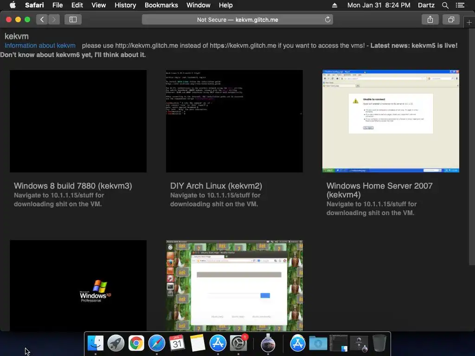
Task: Open the Bookmarks menu
Action: coord(161,5)
